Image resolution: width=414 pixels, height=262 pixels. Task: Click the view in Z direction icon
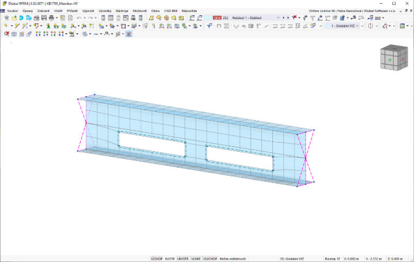tap(53, 34)
